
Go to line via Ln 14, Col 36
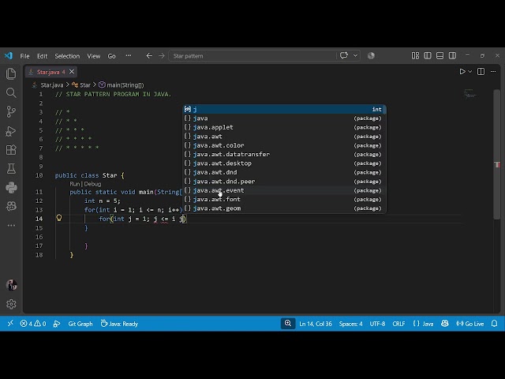[x=316, y=324]
